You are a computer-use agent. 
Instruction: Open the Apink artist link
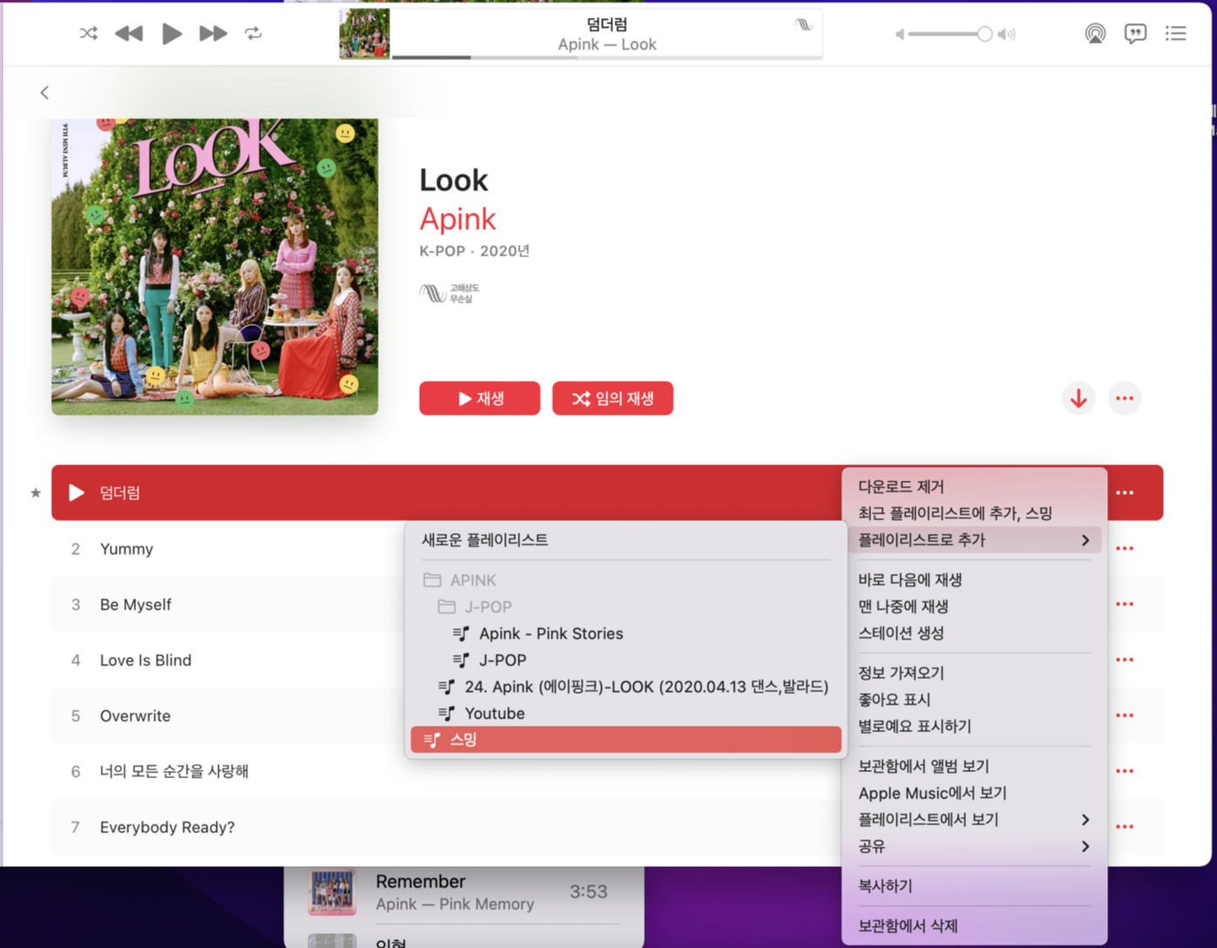tap(457, 219)
